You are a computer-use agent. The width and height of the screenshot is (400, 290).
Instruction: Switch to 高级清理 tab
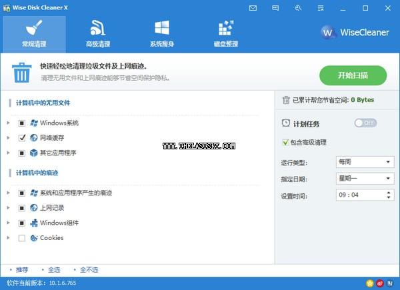click(98, 34)
